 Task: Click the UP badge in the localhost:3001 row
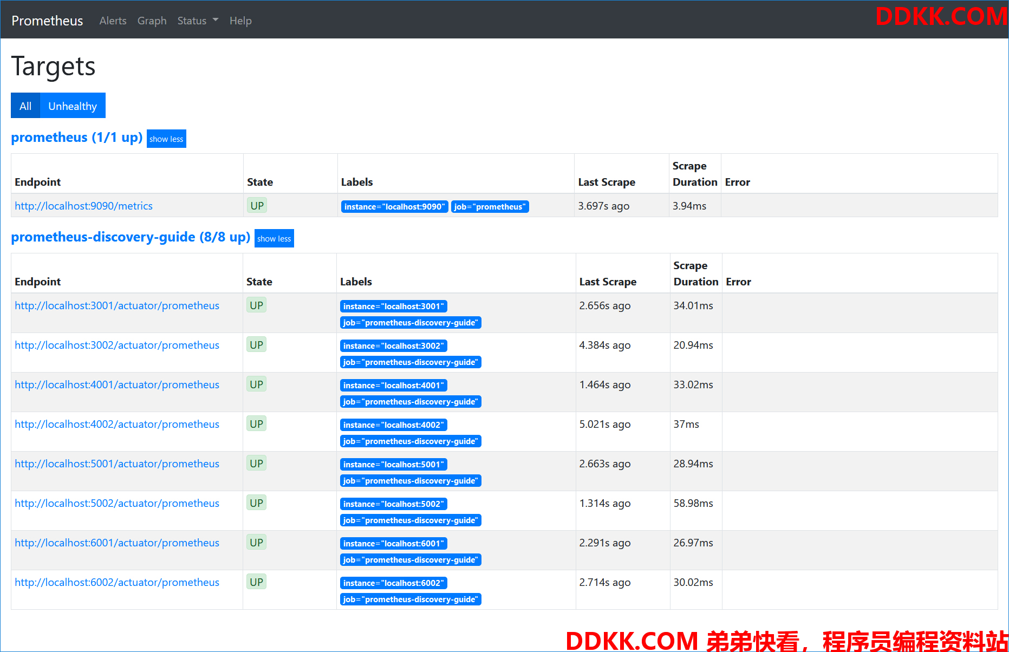pyautogui.click(x=256, y=305)
